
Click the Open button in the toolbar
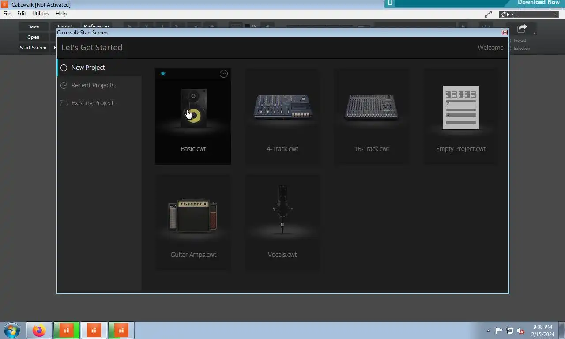34,37
